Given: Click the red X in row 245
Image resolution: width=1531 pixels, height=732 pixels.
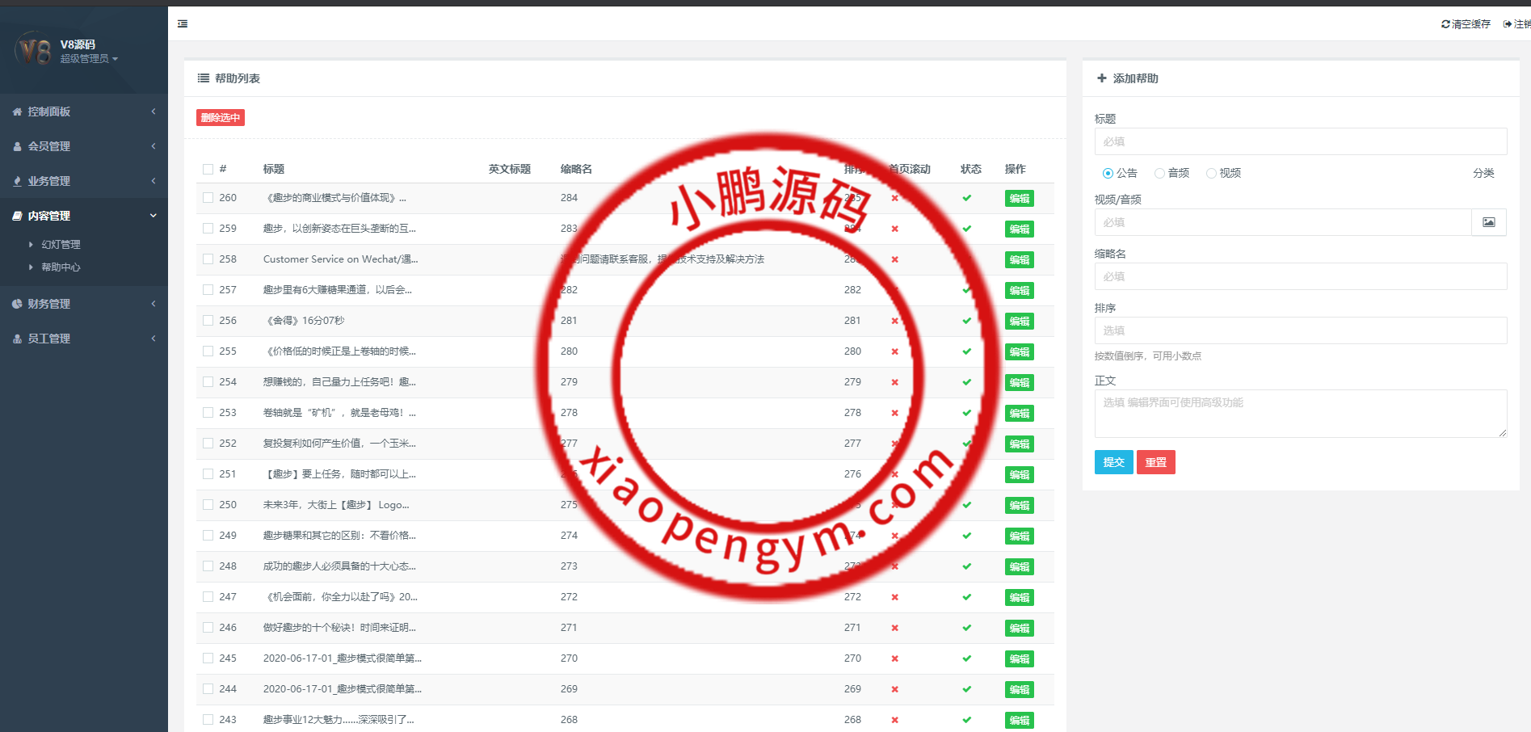Looking at the screenshot, I should (894, 658).
